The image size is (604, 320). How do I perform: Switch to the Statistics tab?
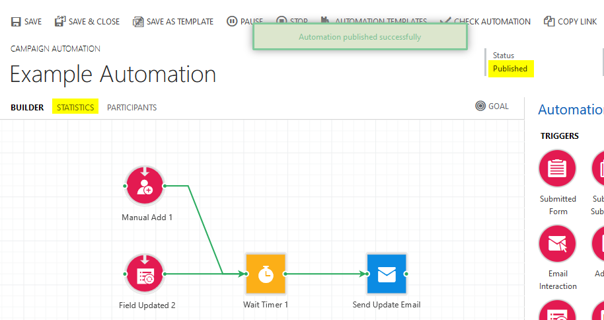[x=75, y=108]
